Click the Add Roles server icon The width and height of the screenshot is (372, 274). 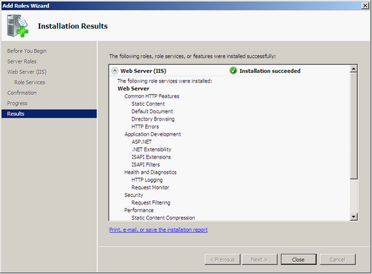point(18,26)
